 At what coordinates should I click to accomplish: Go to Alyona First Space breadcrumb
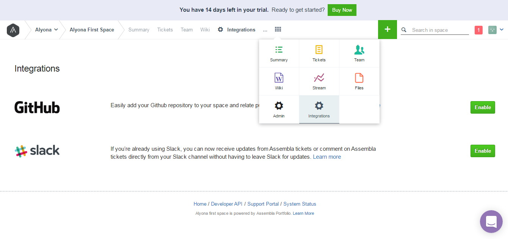92,30
